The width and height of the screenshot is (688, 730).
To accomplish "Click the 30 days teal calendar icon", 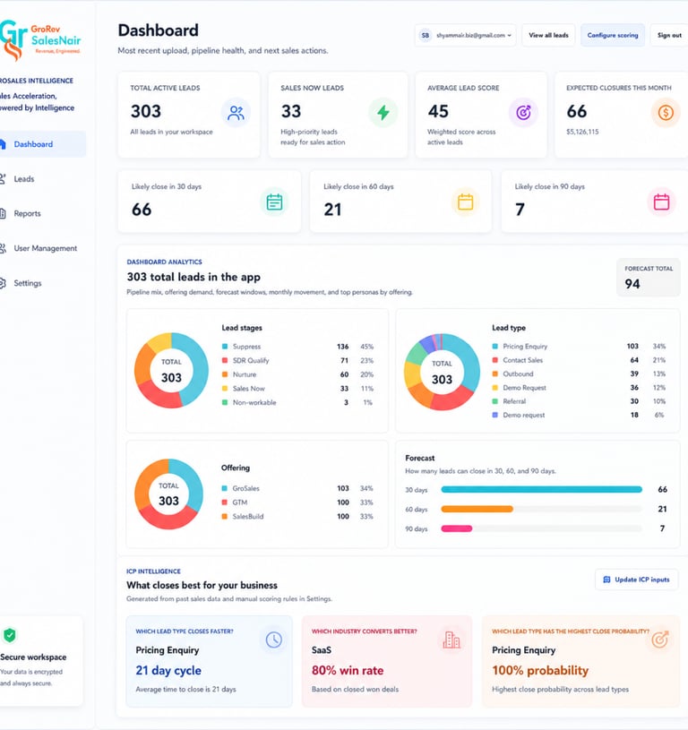I will [x=274, y=202].
